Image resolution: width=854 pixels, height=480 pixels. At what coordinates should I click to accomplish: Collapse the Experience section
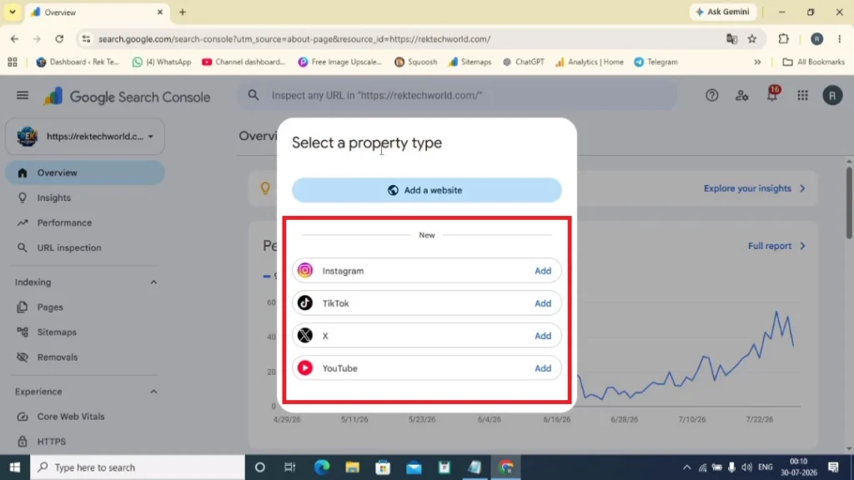[x=153, y=392]
